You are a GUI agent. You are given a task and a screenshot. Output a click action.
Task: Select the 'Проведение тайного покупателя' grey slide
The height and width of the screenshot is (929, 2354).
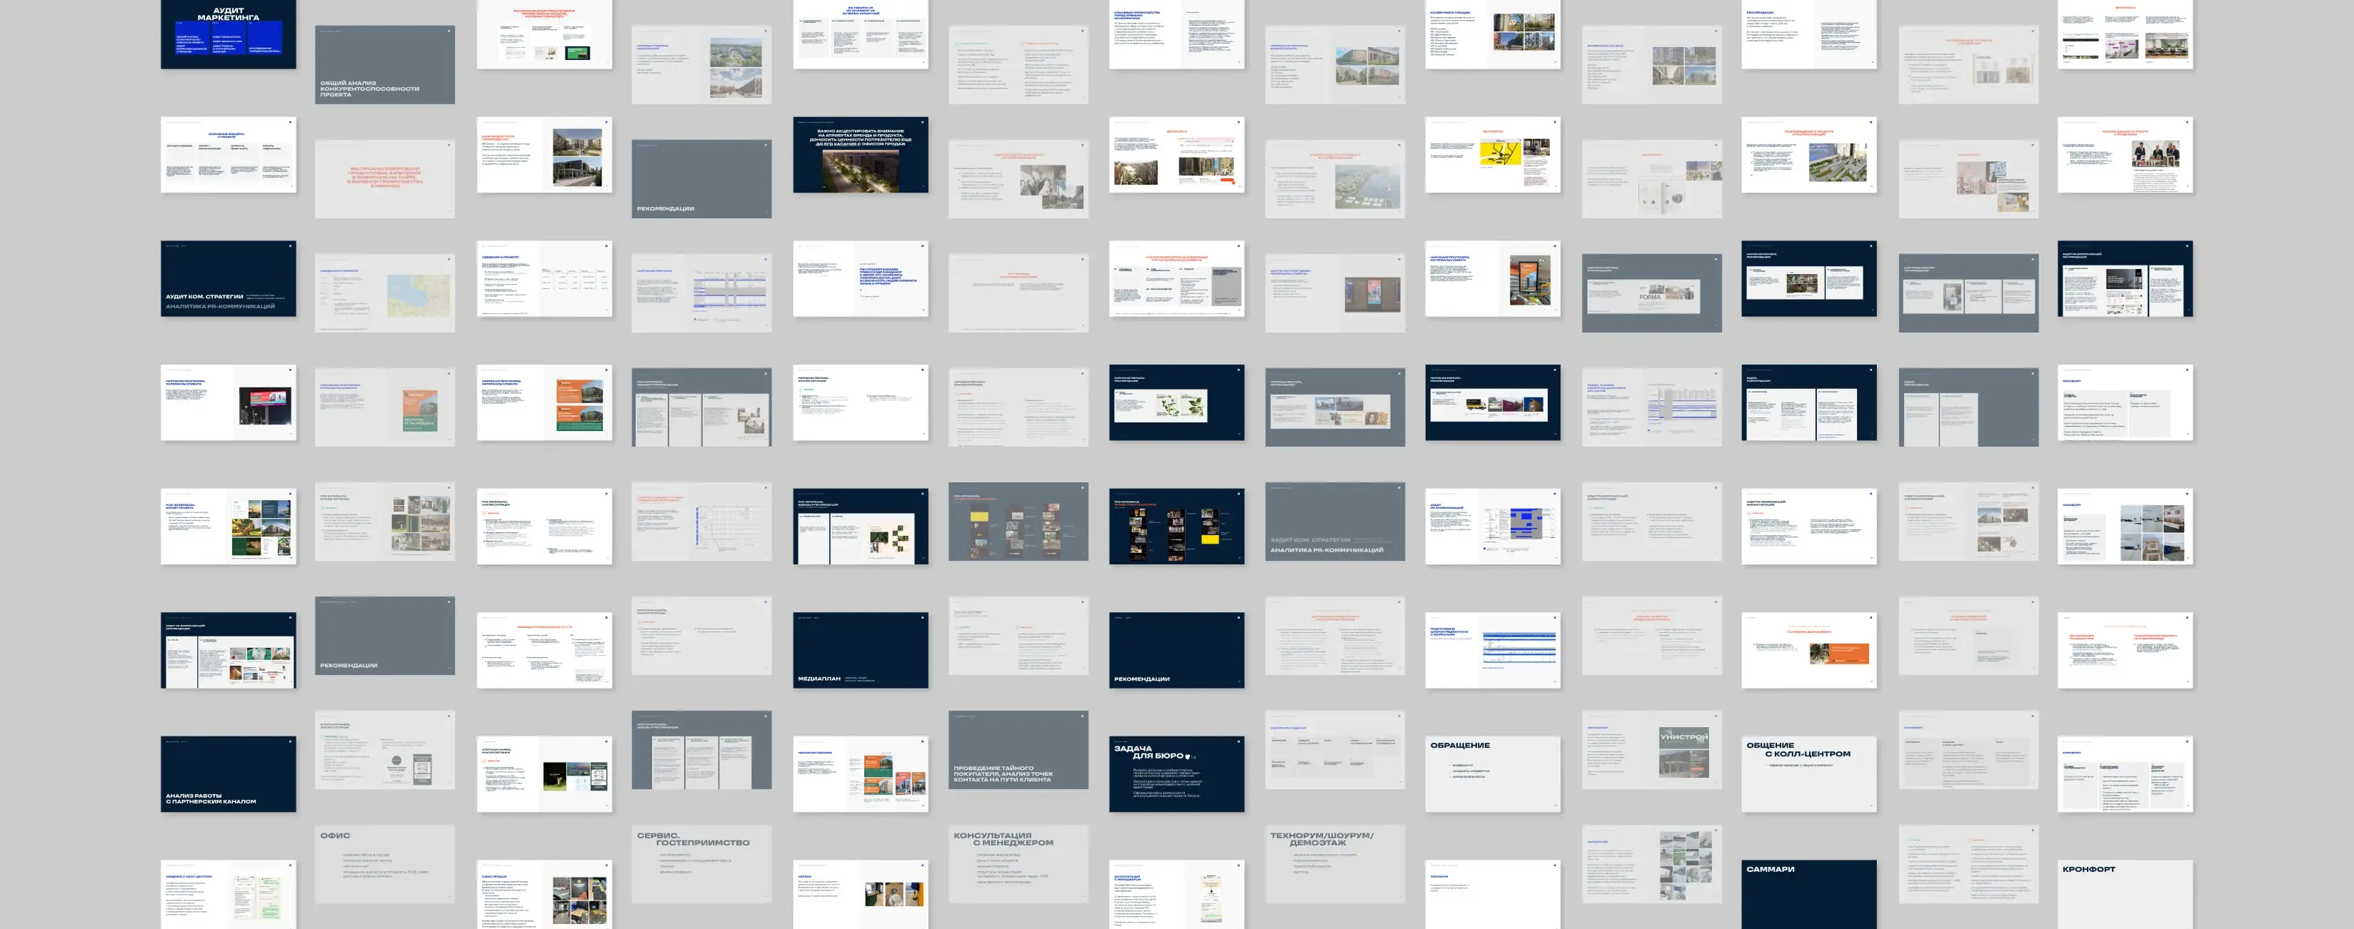pos(1018,750)
